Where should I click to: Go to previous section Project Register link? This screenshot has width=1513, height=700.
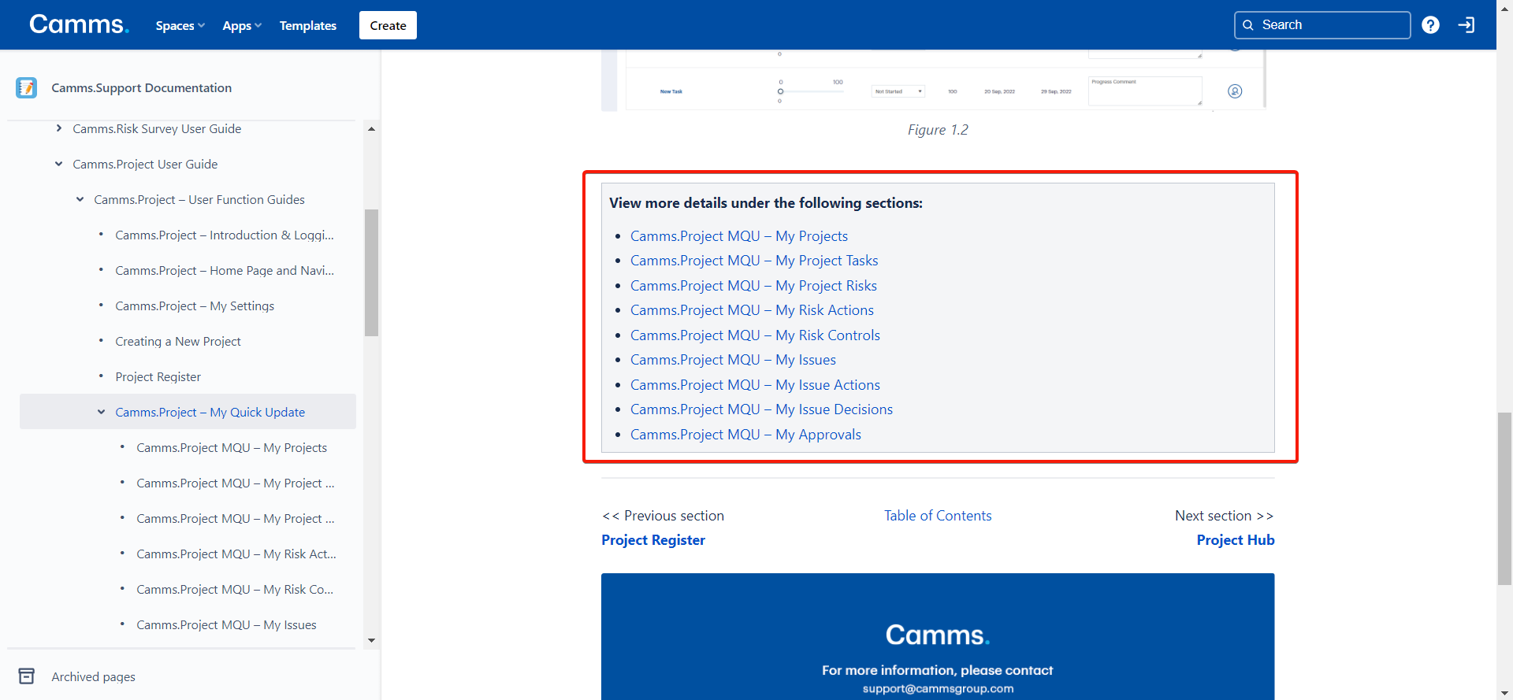click(x=653, y=540)
